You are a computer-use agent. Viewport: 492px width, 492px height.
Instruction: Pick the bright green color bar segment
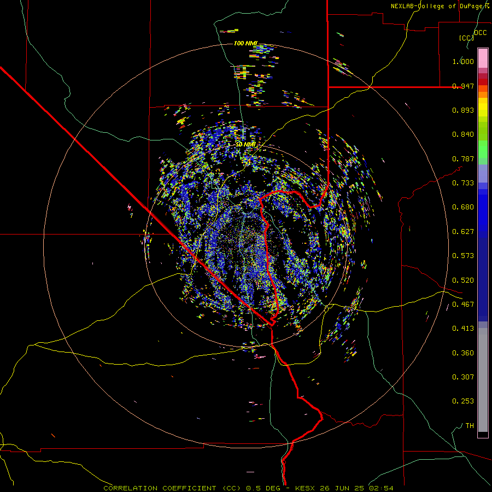pos(483,149)
